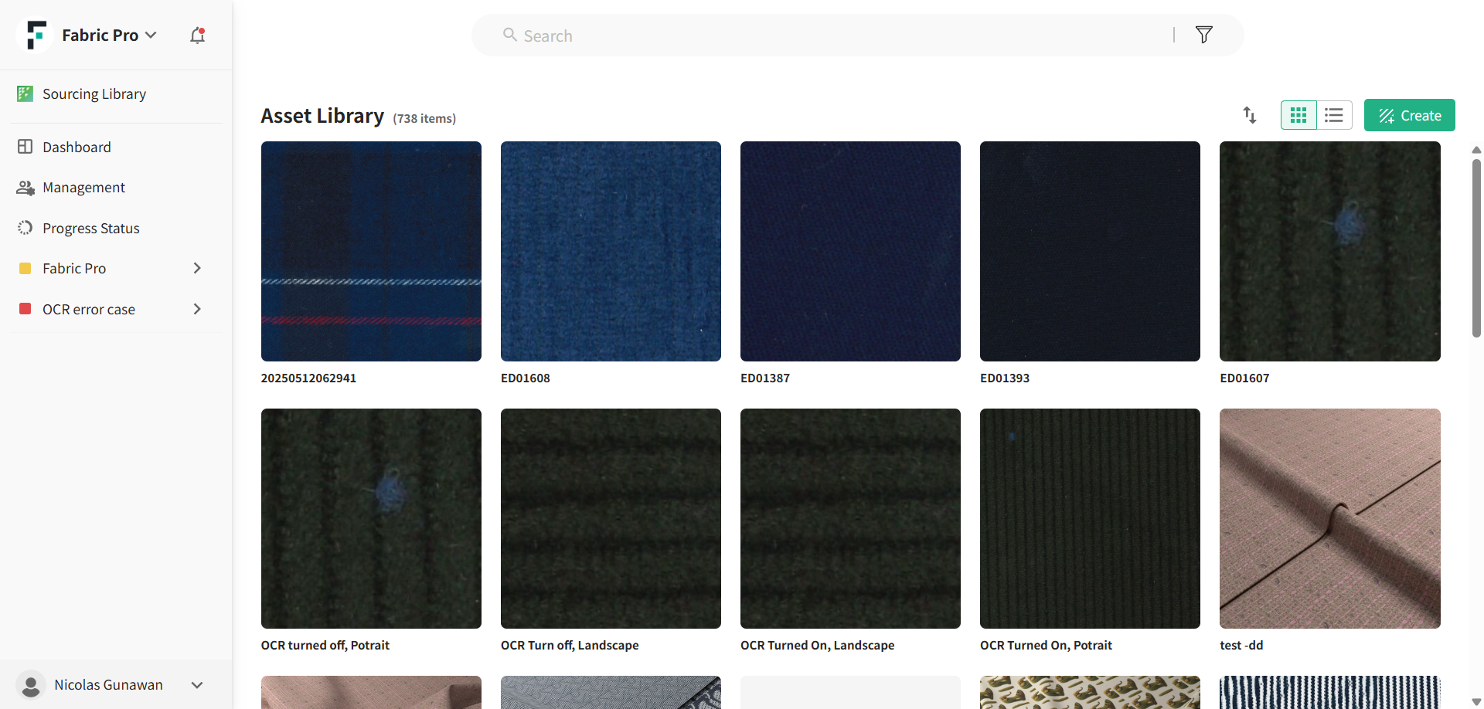Viewport: 1484px width, 709px height.
Task: Open the gold-pattern thumbnail in bottom row
Action: (1090, 693)
